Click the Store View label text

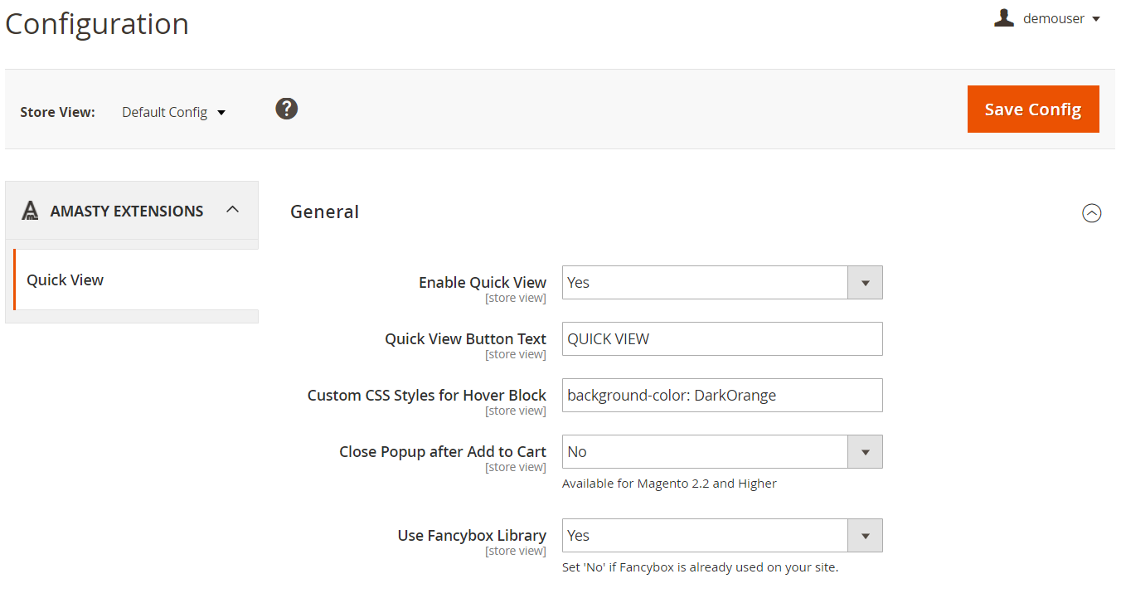click(57, 112)
